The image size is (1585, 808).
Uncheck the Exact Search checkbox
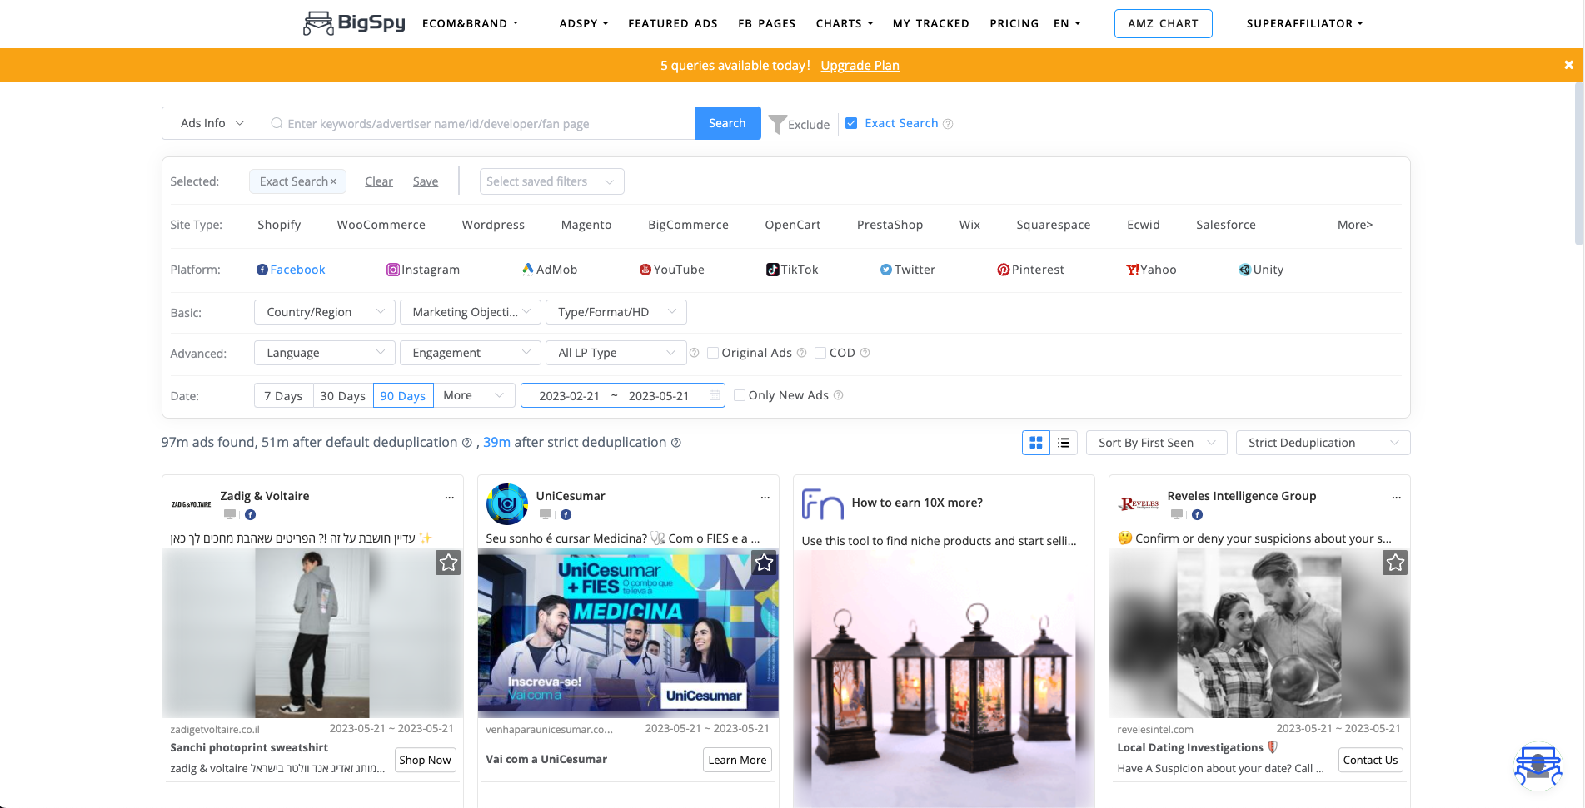pyautogui.click(x=851, y=123)
